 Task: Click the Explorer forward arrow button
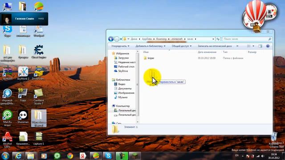117,39
